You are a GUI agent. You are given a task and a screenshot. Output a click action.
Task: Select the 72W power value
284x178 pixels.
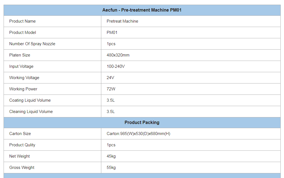coord(111,89)
